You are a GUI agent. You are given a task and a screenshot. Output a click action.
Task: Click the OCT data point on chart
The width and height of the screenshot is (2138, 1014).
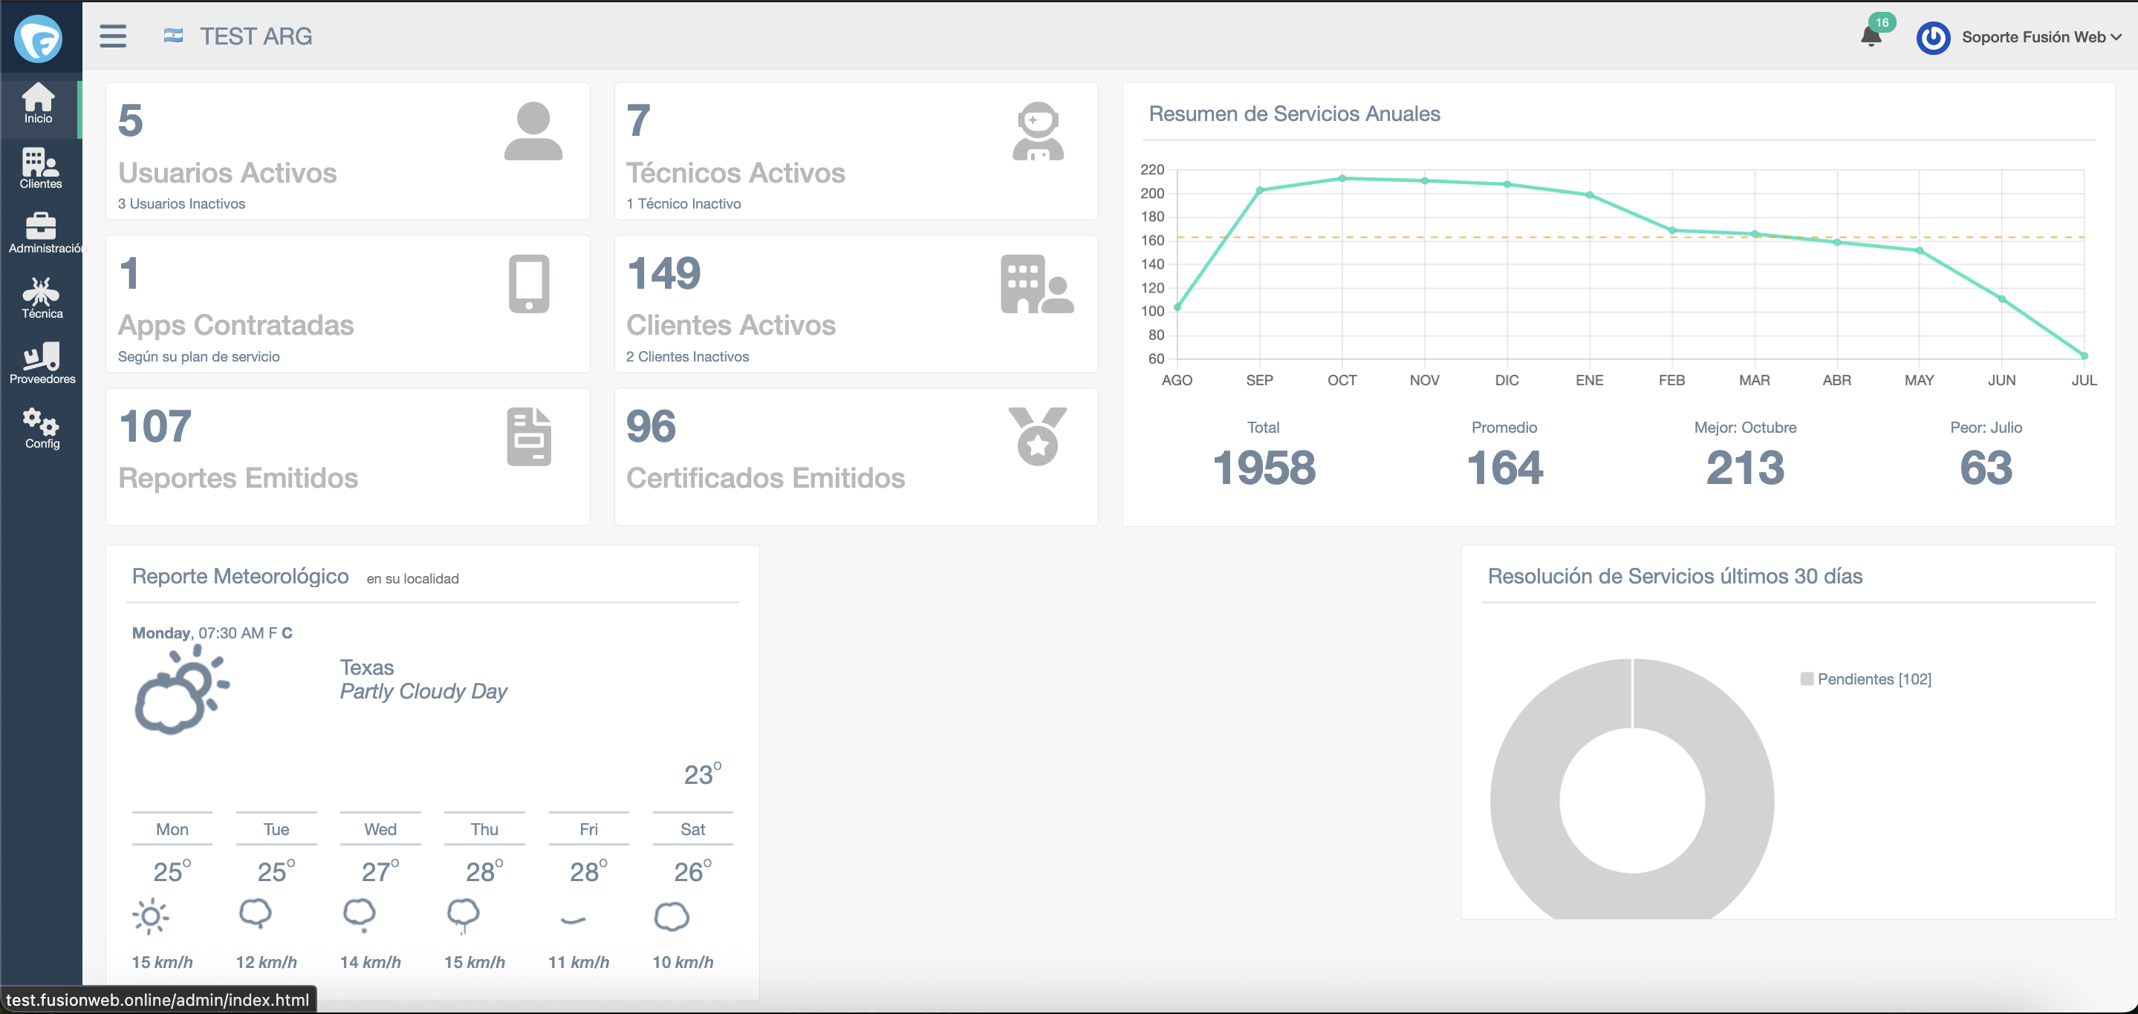pyautogui.click(x=1342, y=178)
